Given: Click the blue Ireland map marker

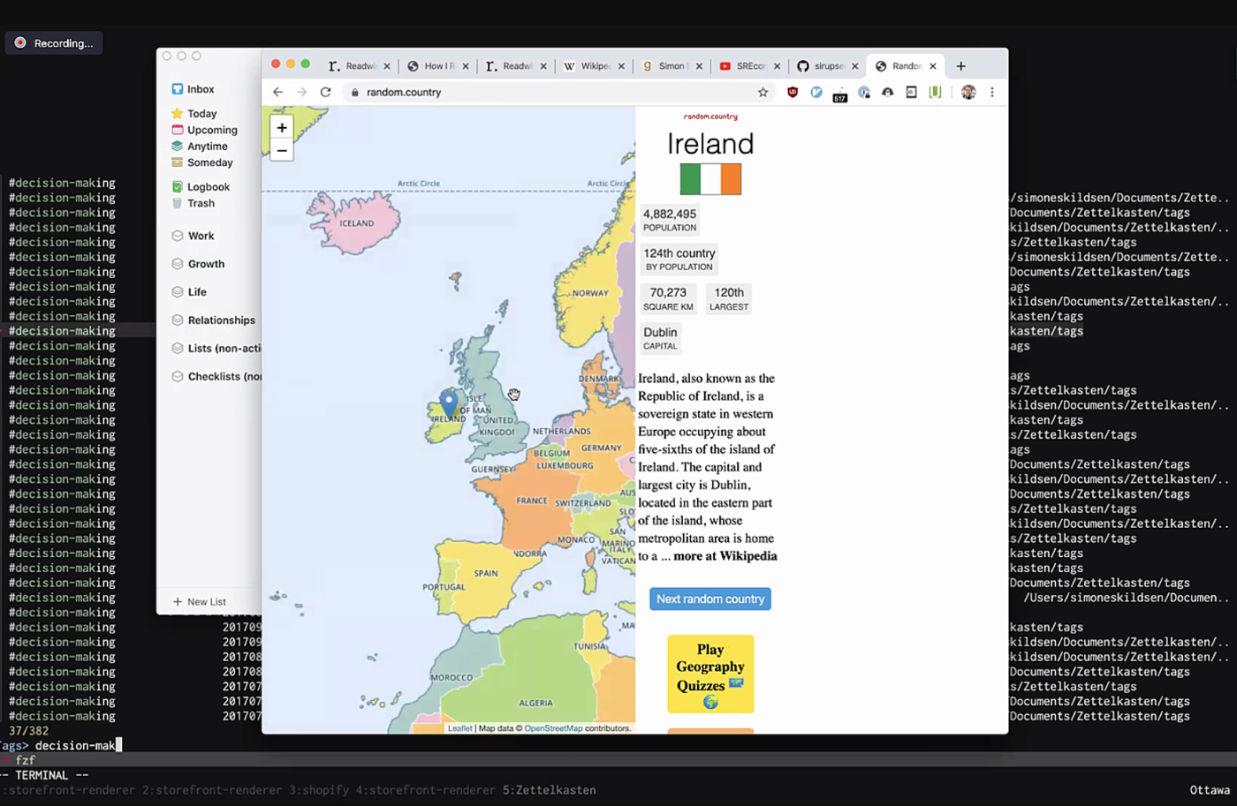Looking at the screenshot, I should [x=449, y=403].
